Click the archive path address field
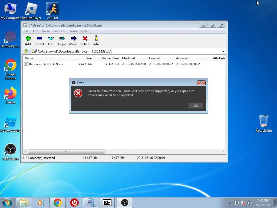 coord(128,51)
